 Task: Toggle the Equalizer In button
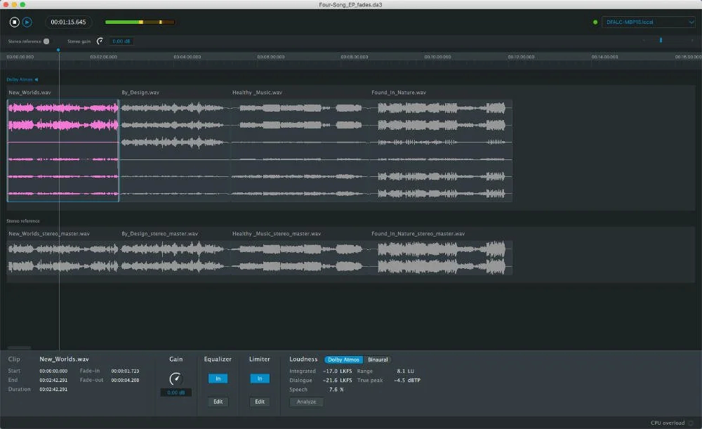click(x=218, y=379)
